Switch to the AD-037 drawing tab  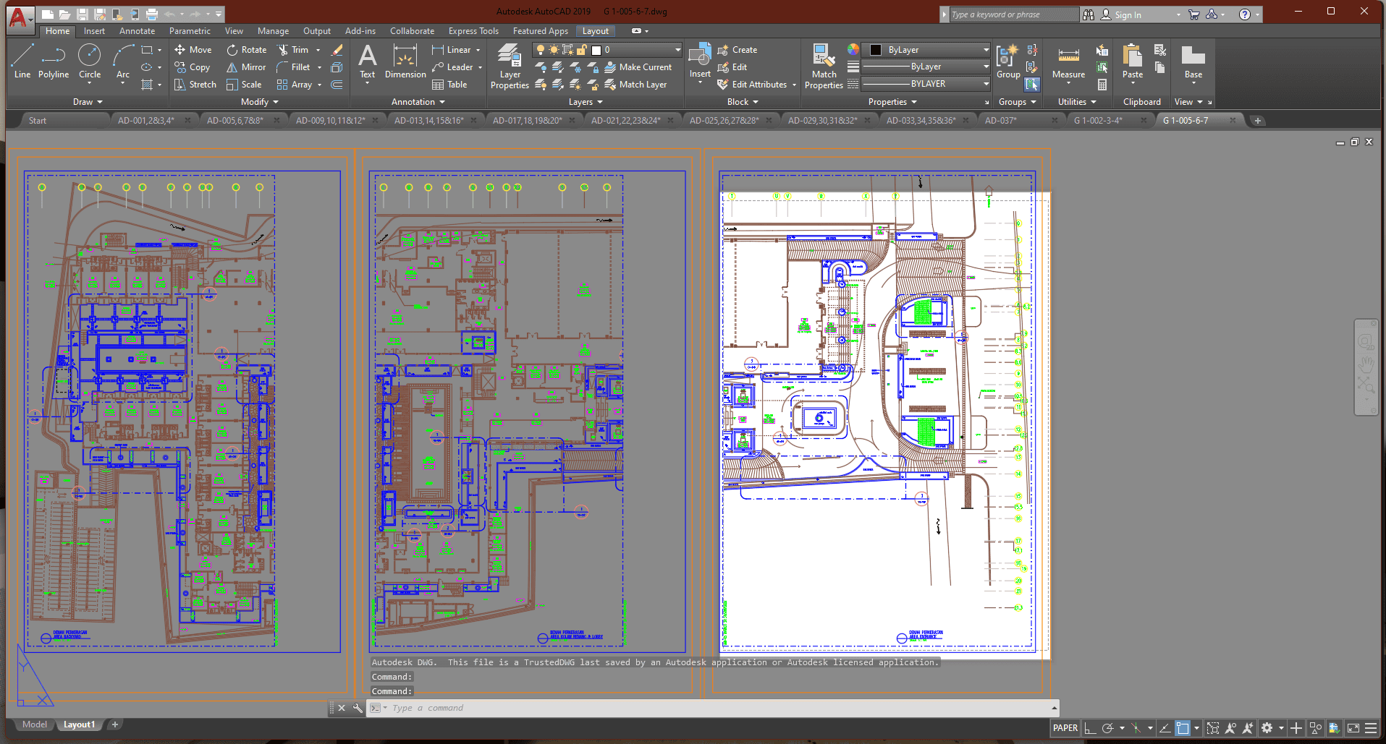pyautogui.click(x=1001, y=121)
